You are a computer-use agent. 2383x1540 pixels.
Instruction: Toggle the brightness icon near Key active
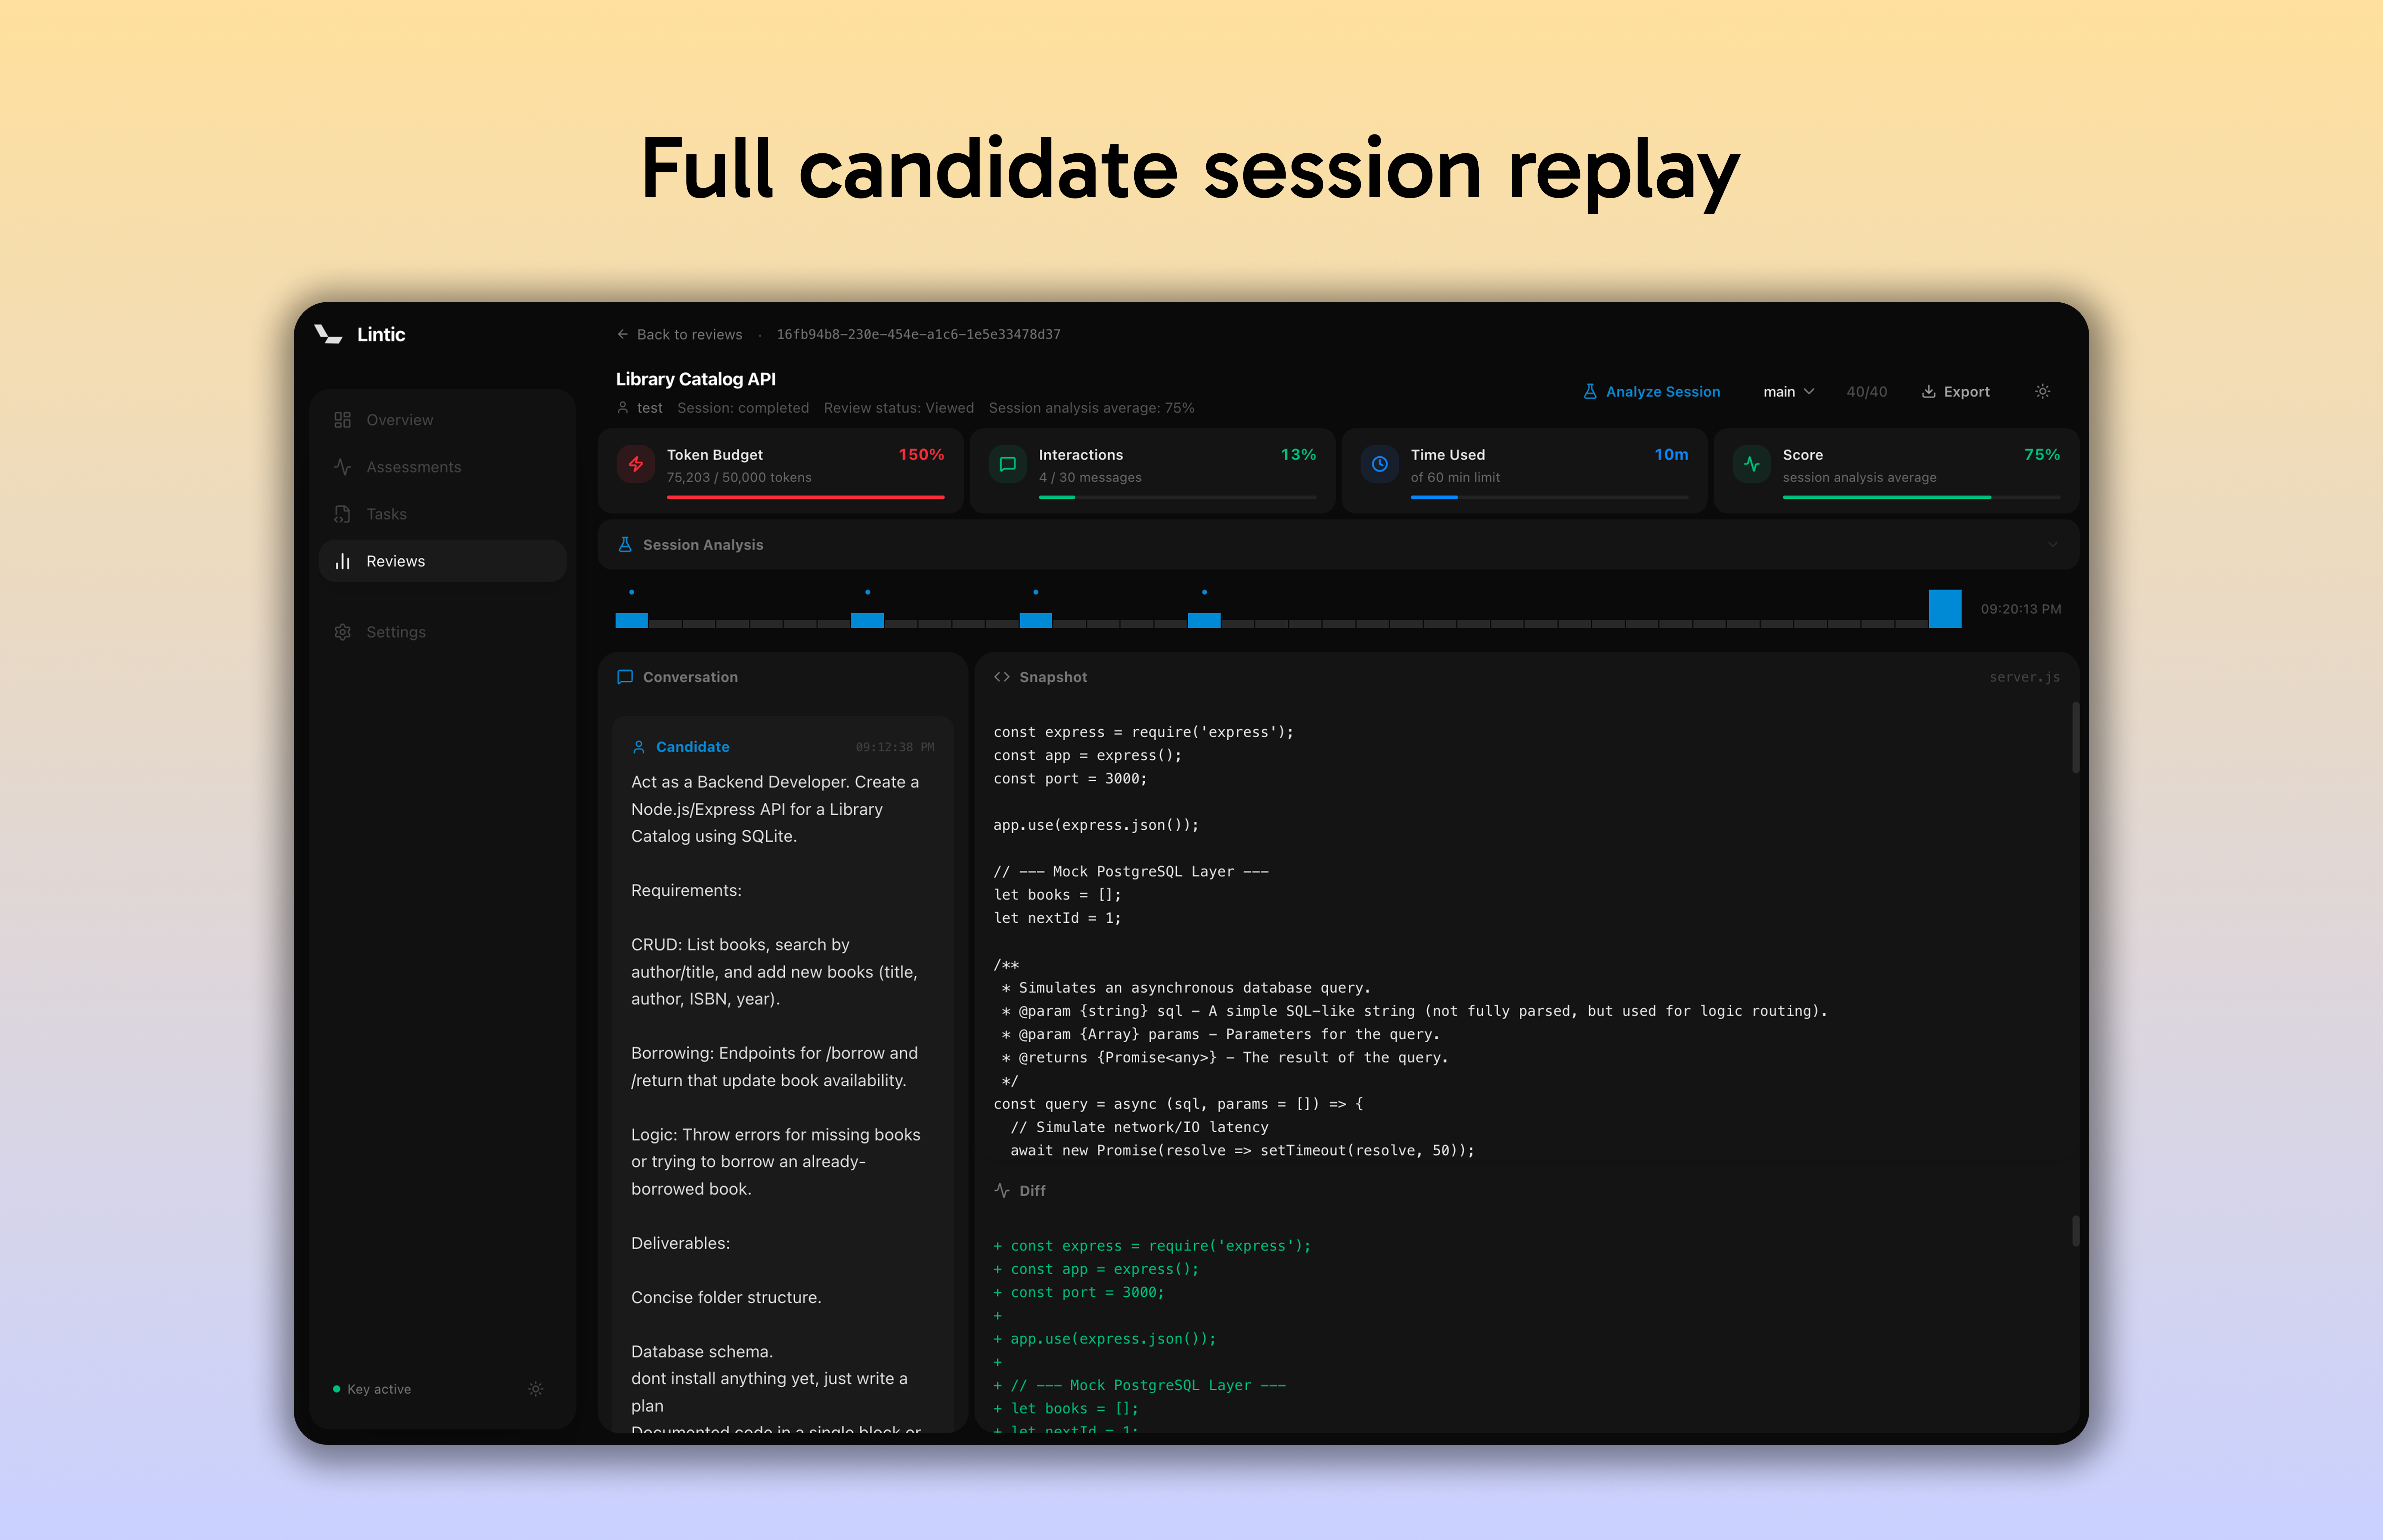coord(536,1389)
